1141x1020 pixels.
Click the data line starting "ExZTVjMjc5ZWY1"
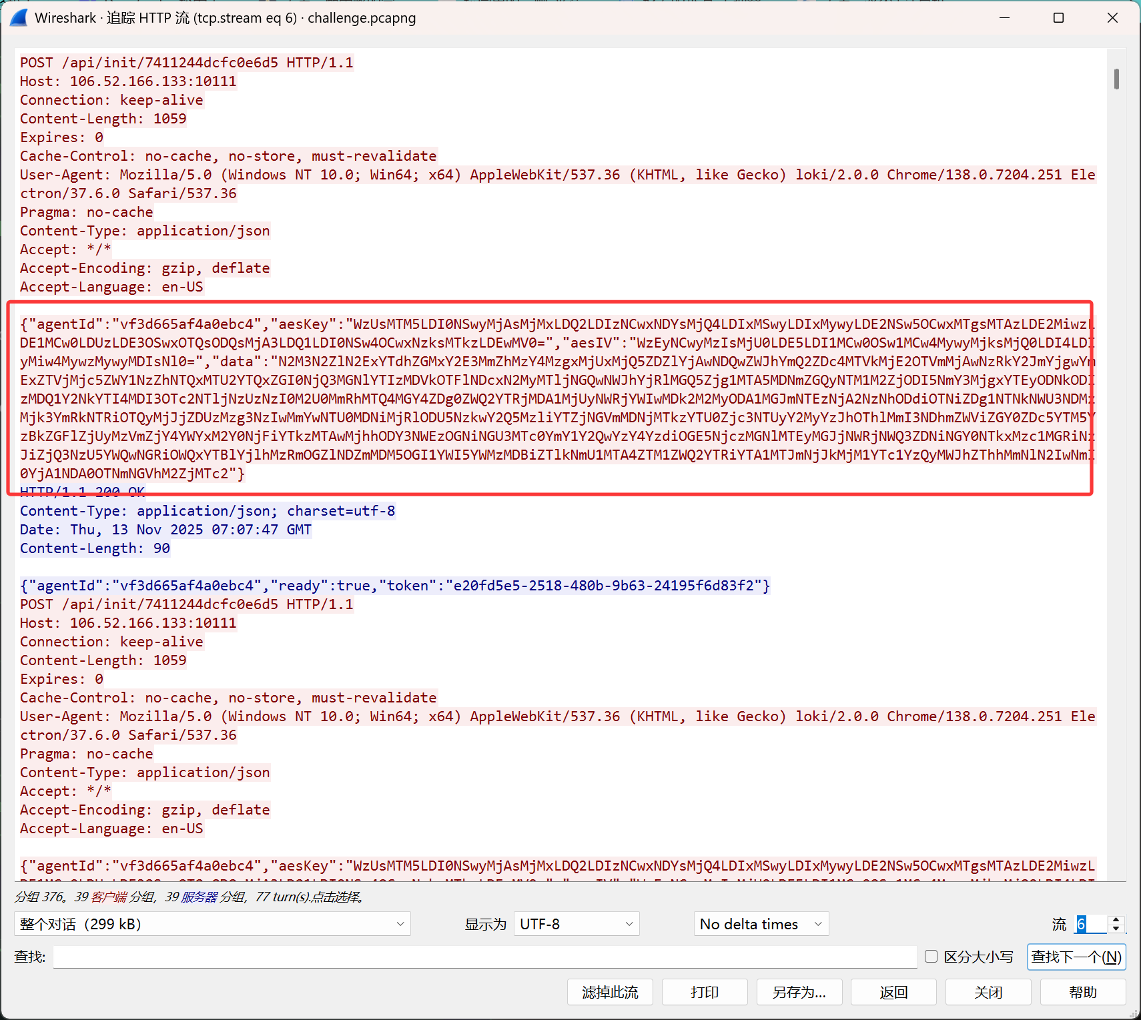(x=558, y=380)
